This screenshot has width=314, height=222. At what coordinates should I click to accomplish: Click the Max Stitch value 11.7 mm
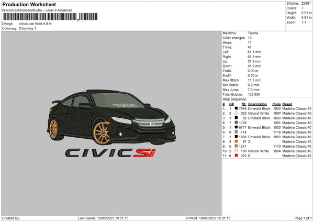[254, 80]
